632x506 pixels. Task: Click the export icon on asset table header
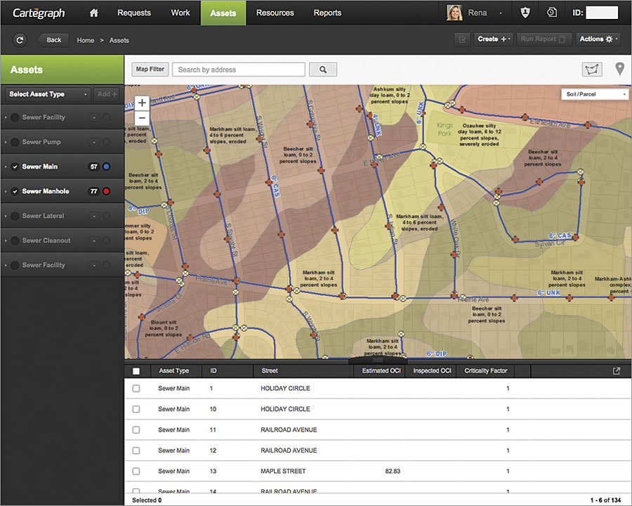[616, 370]
